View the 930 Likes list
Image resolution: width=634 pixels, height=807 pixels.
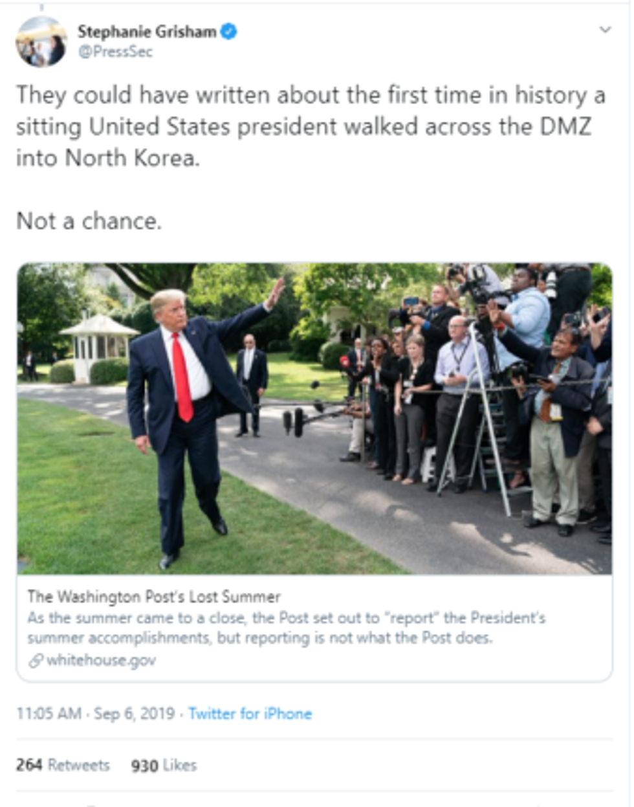click(x=164, y=765)
